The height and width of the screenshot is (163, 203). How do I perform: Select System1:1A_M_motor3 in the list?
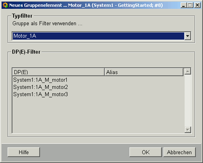(x=98, y=95)
